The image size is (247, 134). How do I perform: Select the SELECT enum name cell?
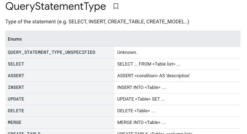coord(16,64)
